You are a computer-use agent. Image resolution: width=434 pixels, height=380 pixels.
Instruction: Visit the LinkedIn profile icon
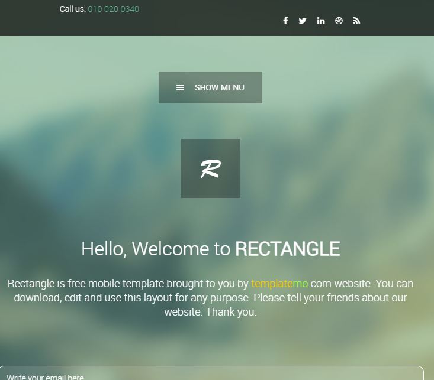[321, 21]
